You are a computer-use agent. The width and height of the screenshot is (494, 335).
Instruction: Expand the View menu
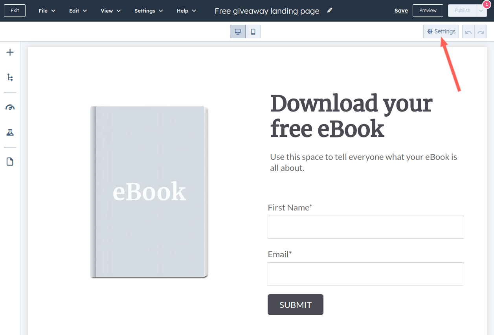click(110, 11)
